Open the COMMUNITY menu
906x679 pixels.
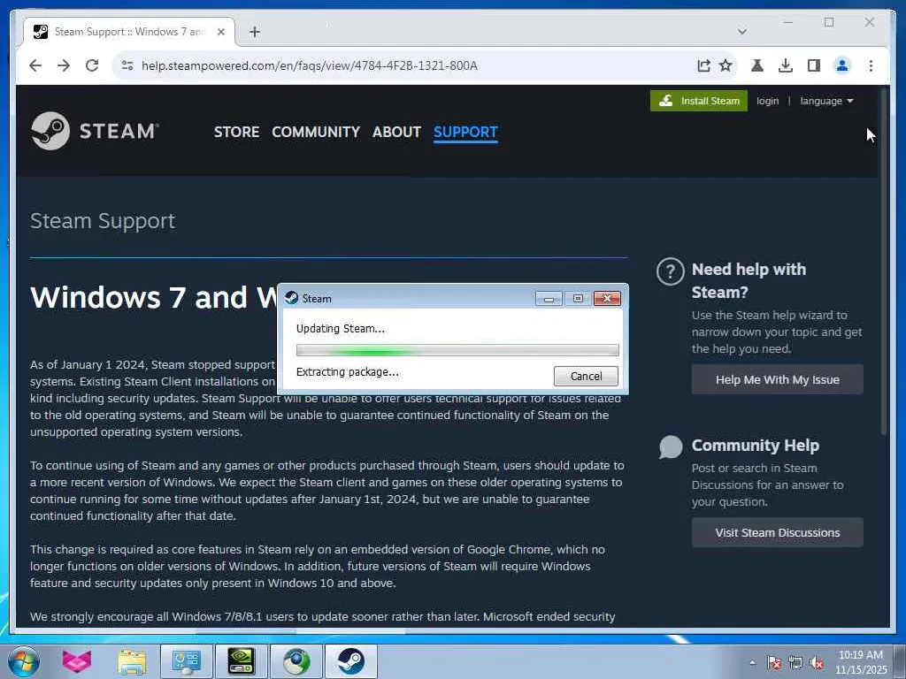pyautogui.click(x=316, y=132)
